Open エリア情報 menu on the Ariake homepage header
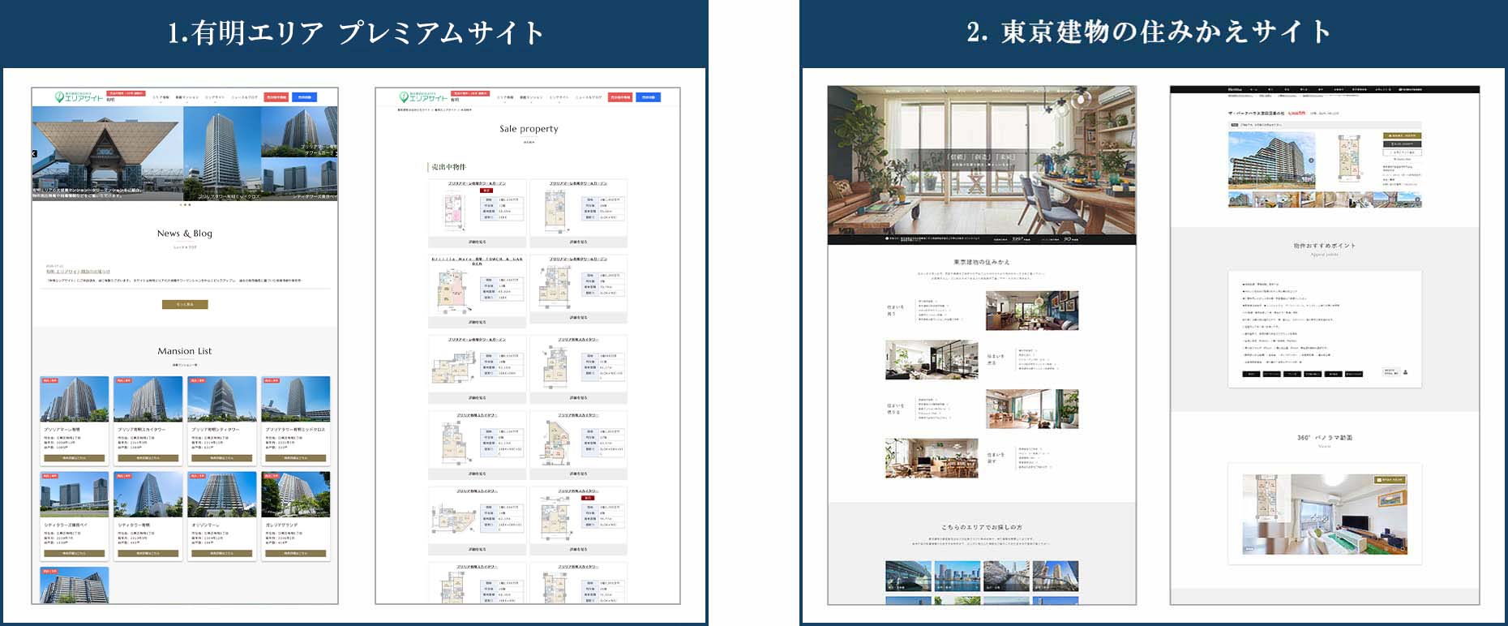 pyautogui.click(x=161, y=97)
